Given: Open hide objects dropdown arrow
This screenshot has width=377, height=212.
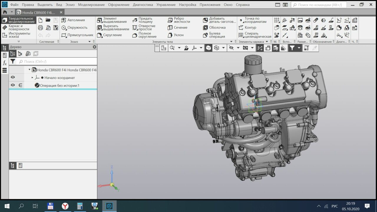Looking at the screenshot, I should click(238, 48).
